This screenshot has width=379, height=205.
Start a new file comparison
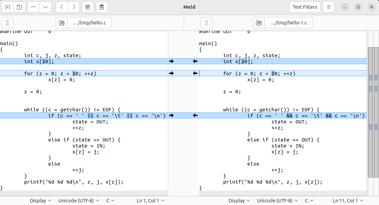[x=7, y=7]
